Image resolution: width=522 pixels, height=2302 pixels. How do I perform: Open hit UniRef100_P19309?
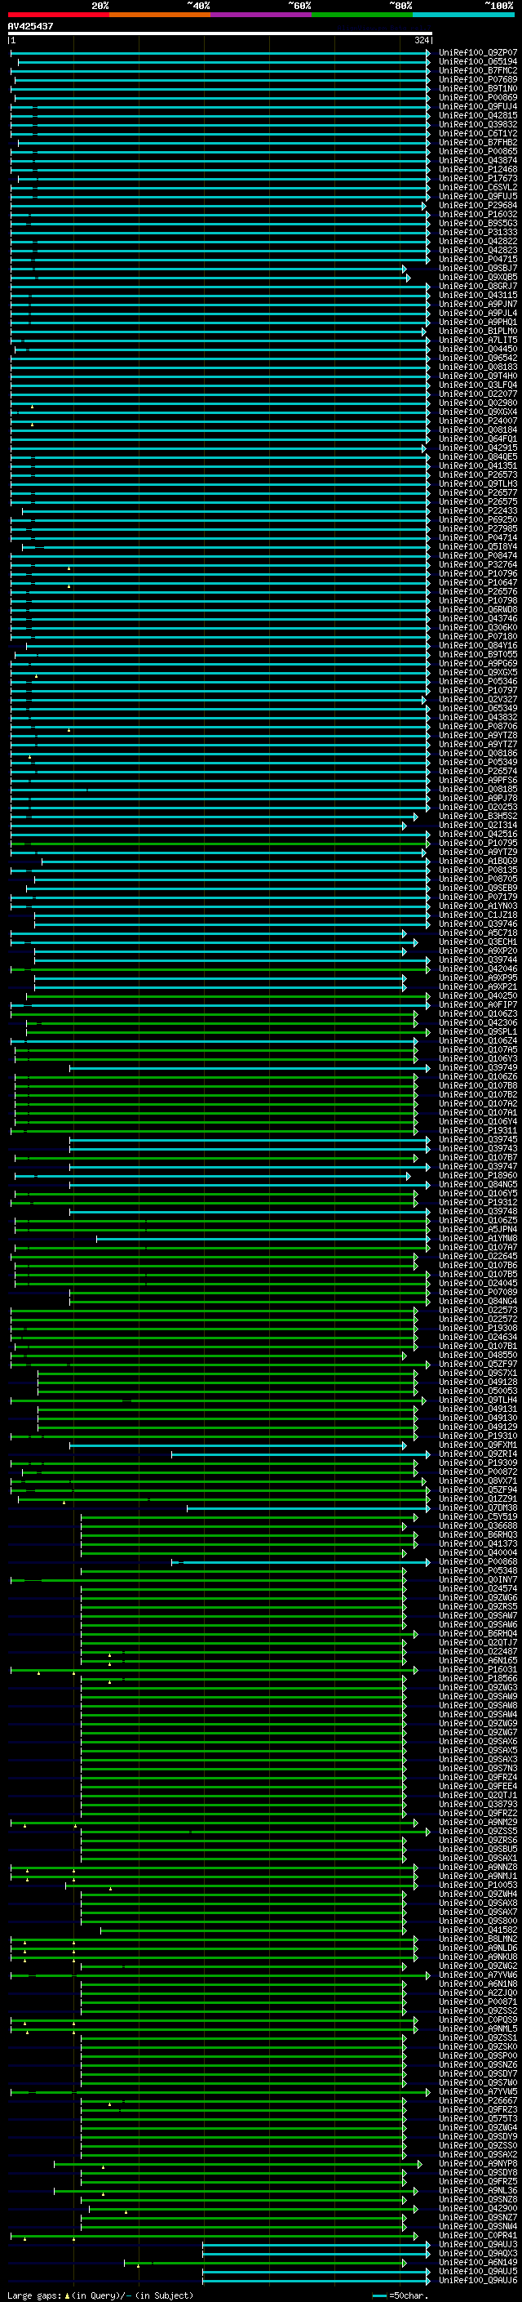(x=478, y=1463)
